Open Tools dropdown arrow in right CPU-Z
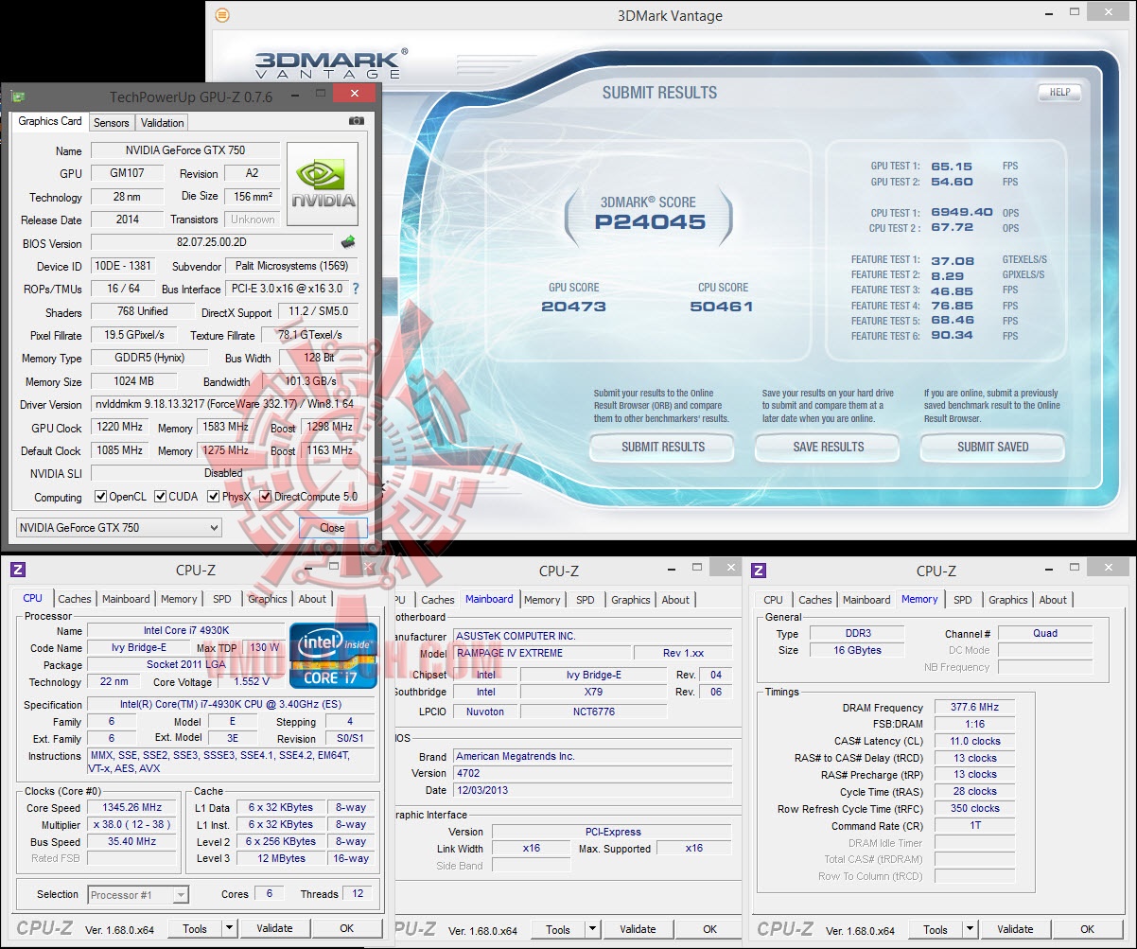The width and height of the screenshot is (1137, 949). tap(970, 929)
